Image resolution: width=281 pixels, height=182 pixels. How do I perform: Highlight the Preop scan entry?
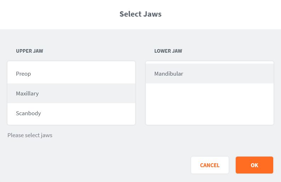(x=71, y=74)
